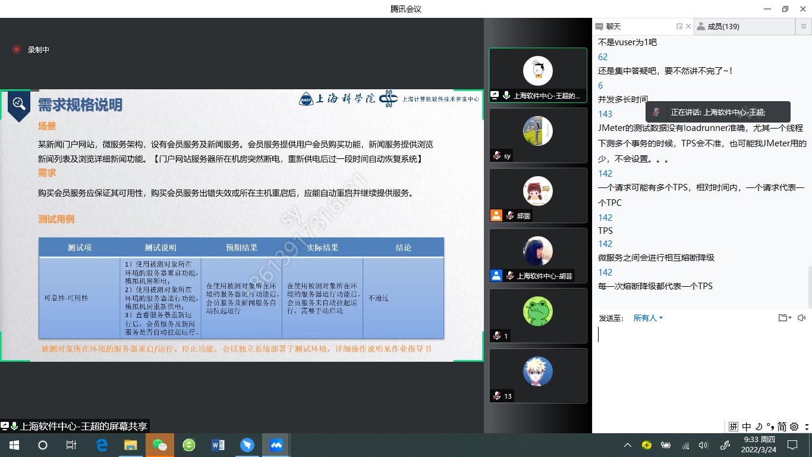This screenshot has width=812, height=457.
Task: Select the 上海软件中心-王超 video tile
Action: click(538, 75)
